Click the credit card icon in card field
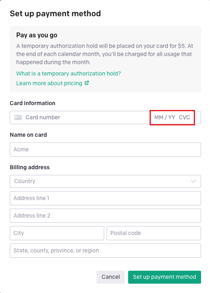The height and width of the screenshot is (293, 210). (x=18, y=118)
